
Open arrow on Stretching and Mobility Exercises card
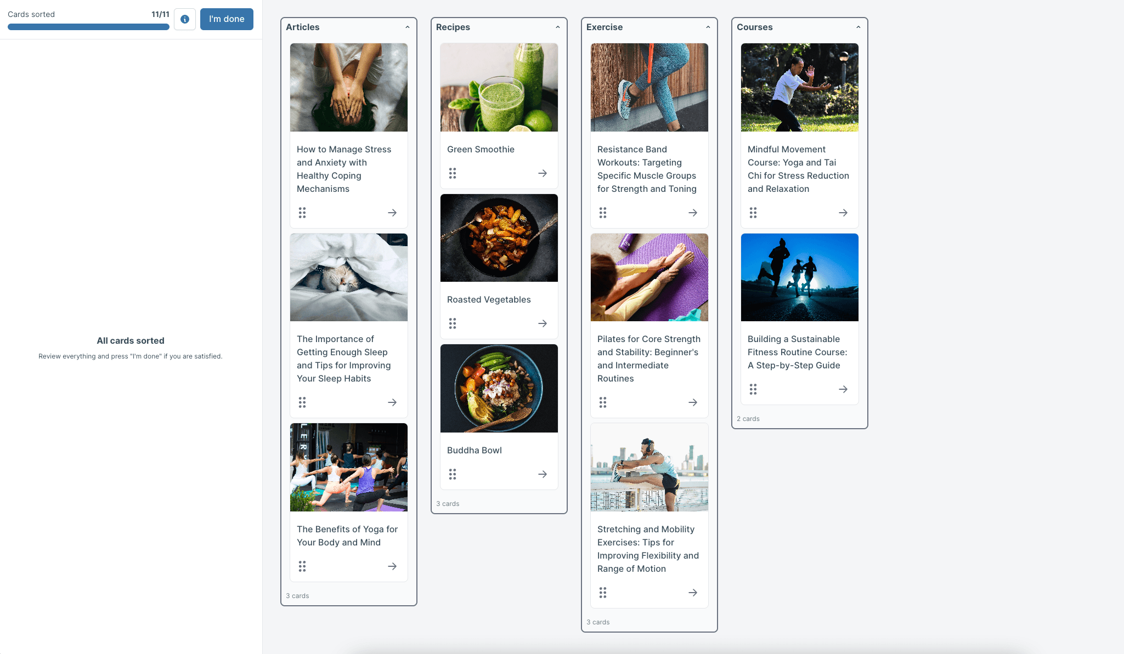[693, 593]
